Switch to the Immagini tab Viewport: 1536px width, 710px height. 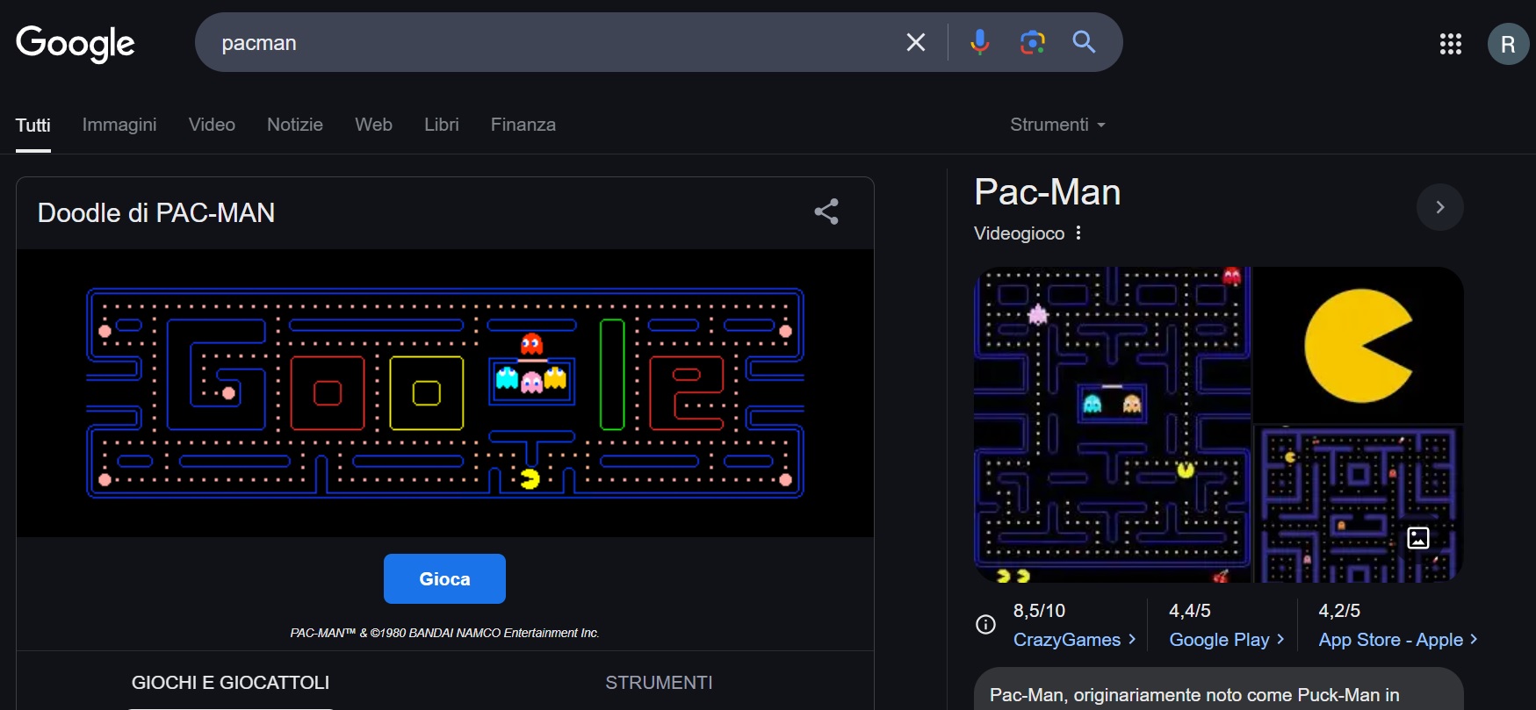pos(119,125)
